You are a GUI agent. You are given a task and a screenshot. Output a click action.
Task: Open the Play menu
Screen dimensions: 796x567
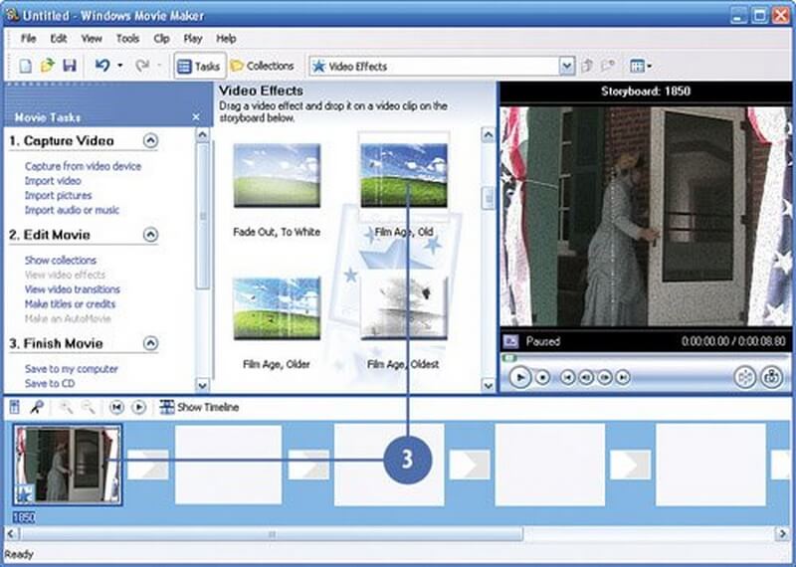[193, 39]
